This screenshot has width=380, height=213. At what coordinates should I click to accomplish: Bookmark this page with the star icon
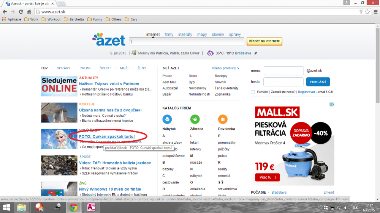point(367,12)
